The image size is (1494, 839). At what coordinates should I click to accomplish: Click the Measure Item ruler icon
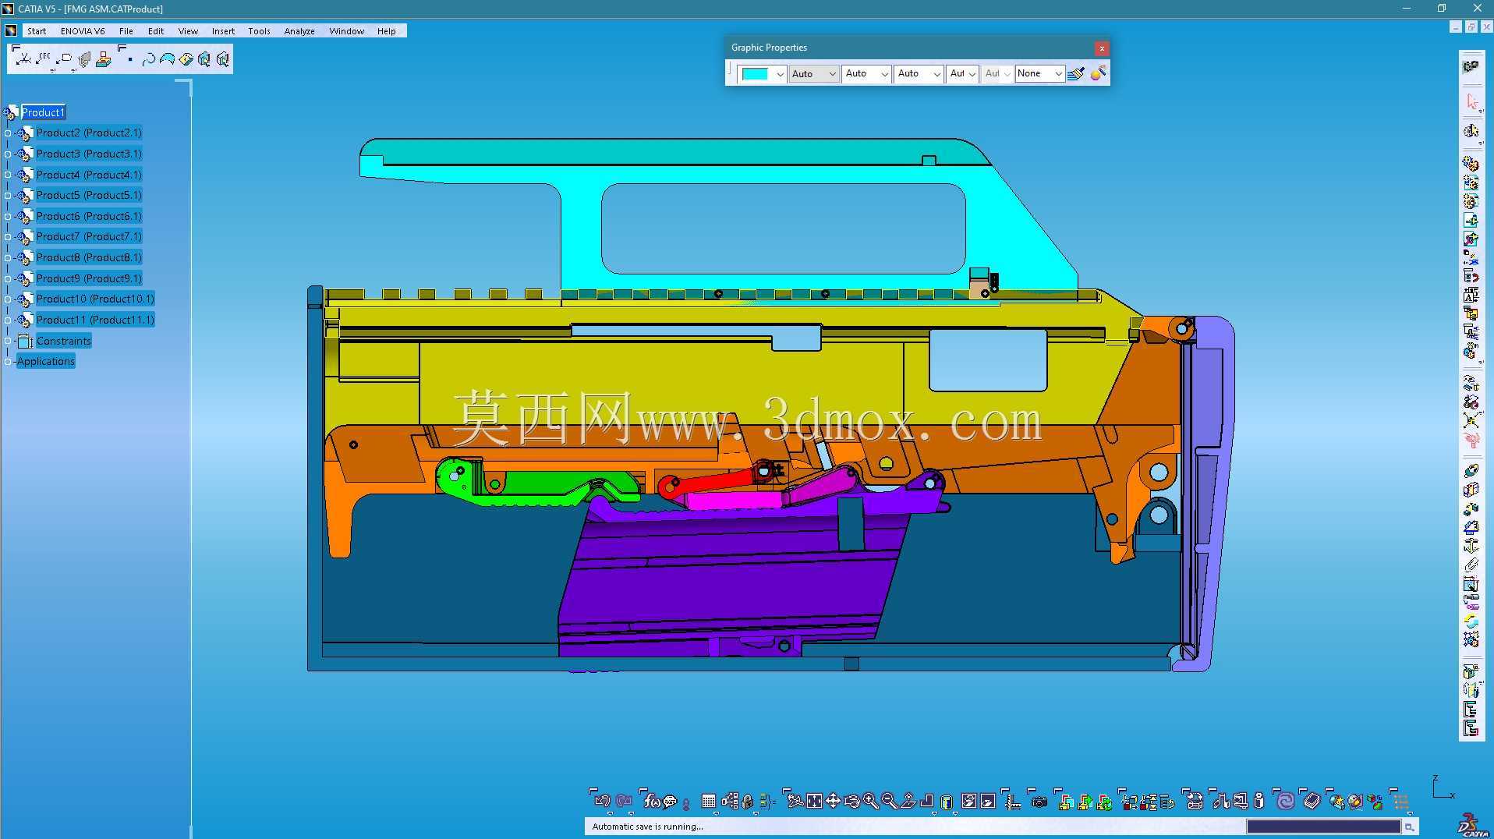(x=1014, y=801)
